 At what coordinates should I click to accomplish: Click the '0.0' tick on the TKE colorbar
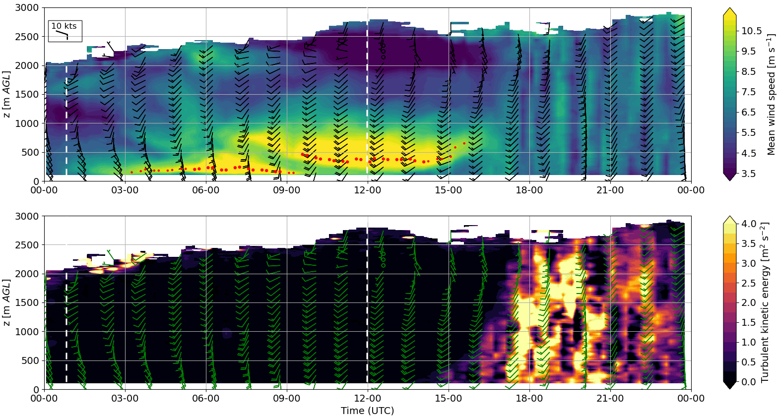[749, 382]
